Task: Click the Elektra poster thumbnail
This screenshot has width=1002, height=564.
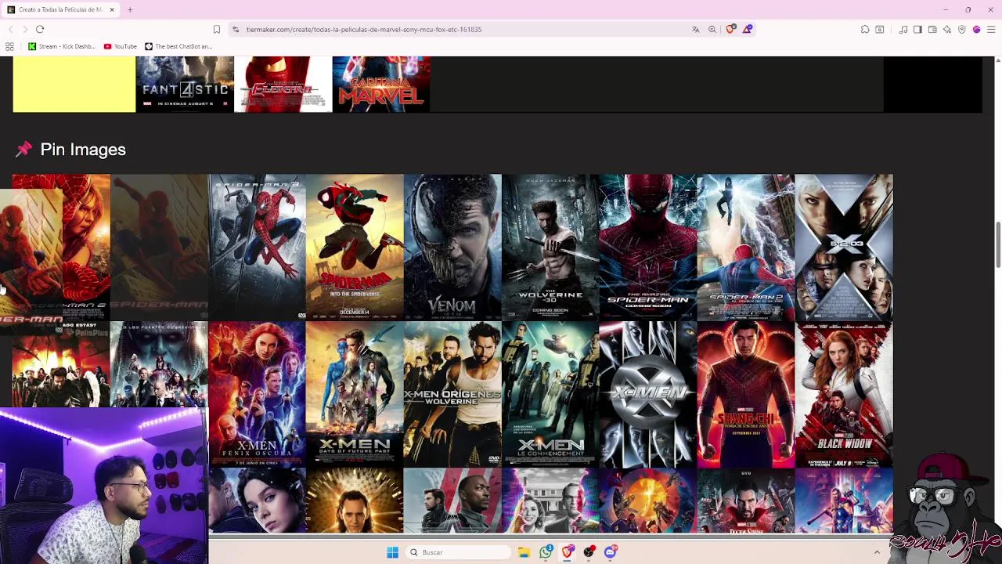Action: (x=283, y=84)
